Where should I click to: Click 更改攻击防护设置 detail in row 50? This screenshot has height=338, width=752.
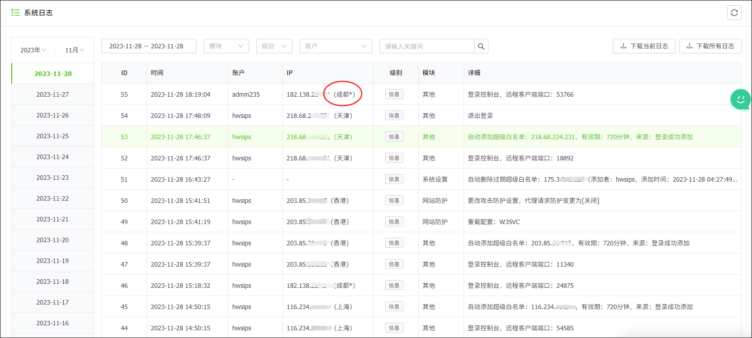(533, 201)
